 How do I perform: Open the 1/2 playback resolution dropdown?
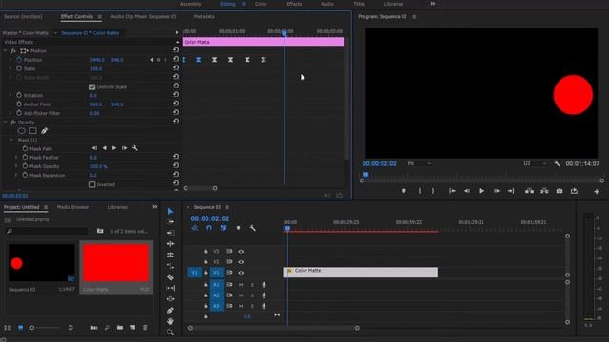(x=534, y=163)
